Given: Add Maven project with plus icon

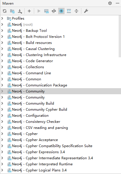Looking at the screenshot, I should [x=29, y=11].
